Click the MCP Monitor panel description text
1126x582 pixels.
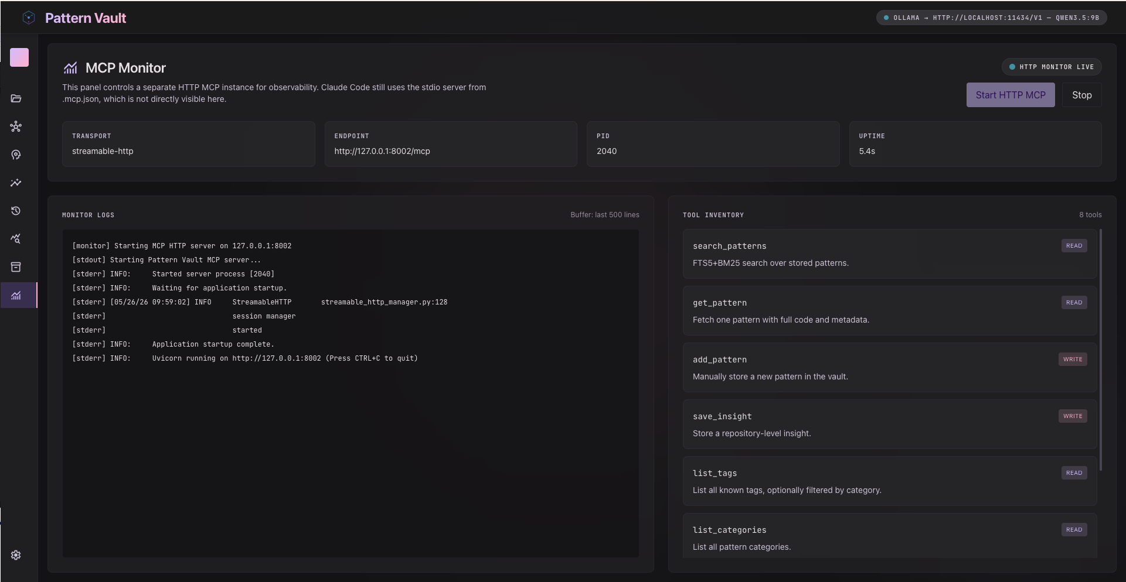[x=274, y=93]
